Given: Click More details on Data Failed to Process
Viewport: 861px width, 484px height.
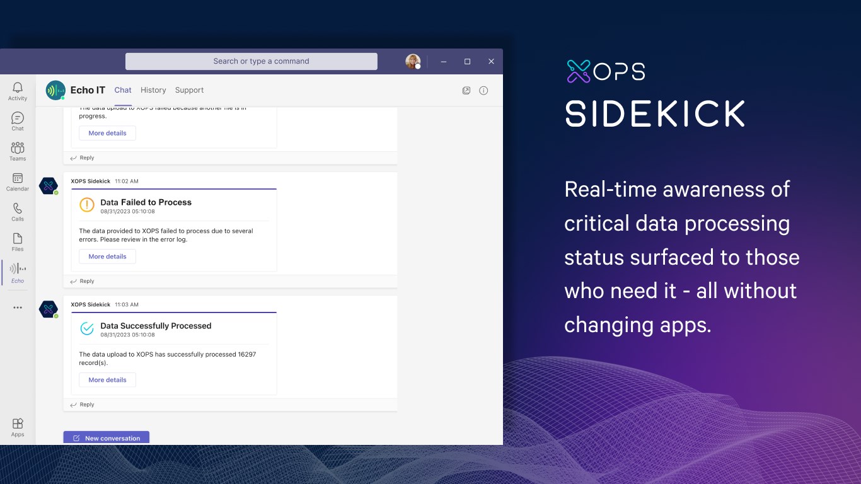Looking at the screenshot, I should click(x=107, y=256).
